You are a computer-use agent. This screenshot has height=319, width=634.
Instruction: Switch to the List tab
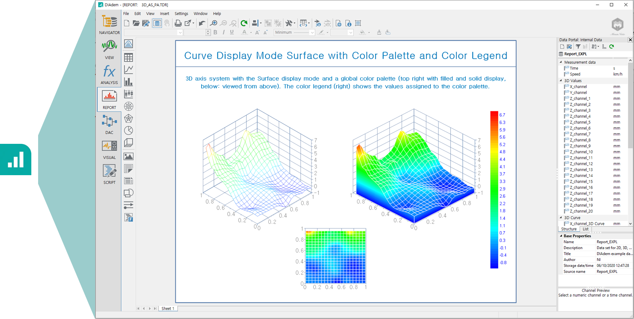[586, 229]
